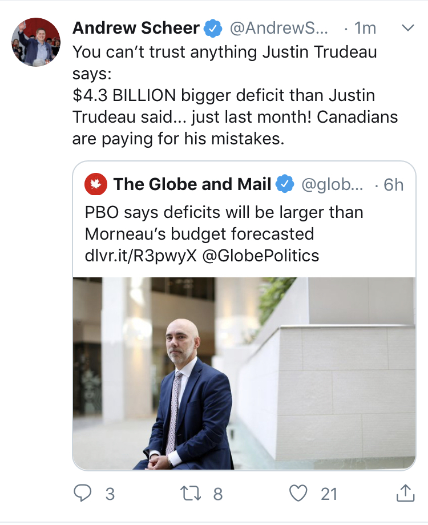Reply to Andrew Scheer's tweet
Screen dimensions: 428x525
(x=83, y=493)
